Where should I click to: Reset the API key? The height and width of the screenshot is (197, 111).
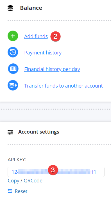21,191
